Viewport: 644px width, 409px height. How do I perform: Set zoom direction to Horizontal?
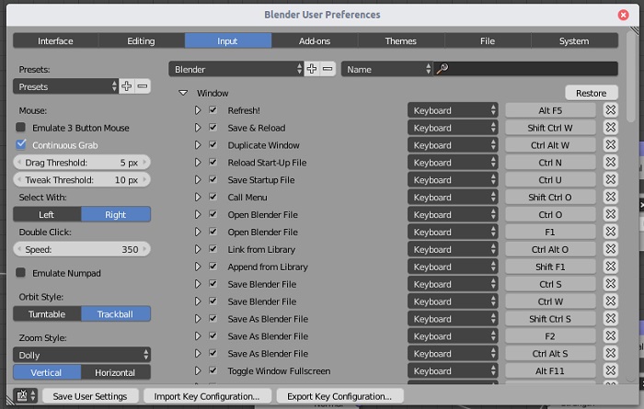pyautogui.click(x=115, y=372)
